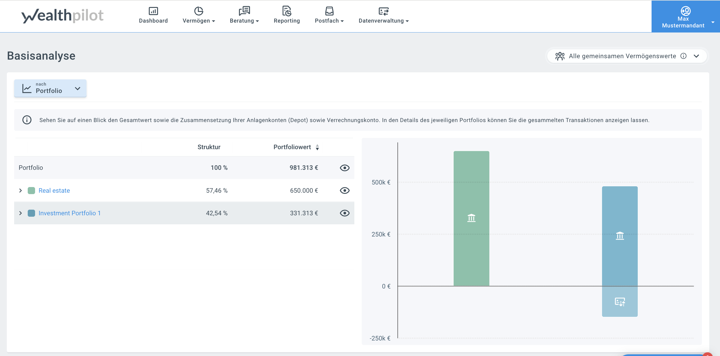Image resolution: width=720 pixels, height=356 pixels.
Task: Click the green Real estate color swatch
Action: [31, 190]
